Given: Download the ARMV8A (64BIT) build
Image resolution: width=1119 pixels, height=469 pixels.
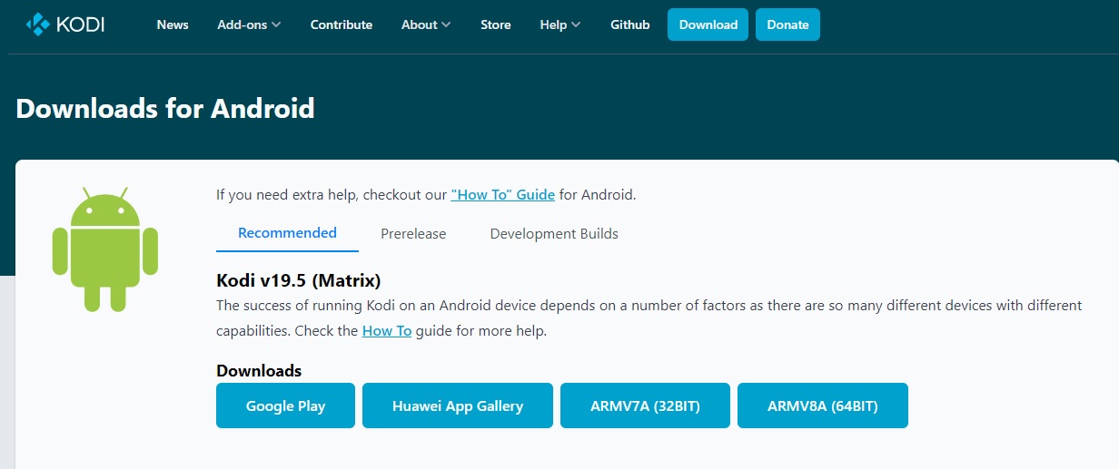Looking at the screenshot, I should (823, 405).
